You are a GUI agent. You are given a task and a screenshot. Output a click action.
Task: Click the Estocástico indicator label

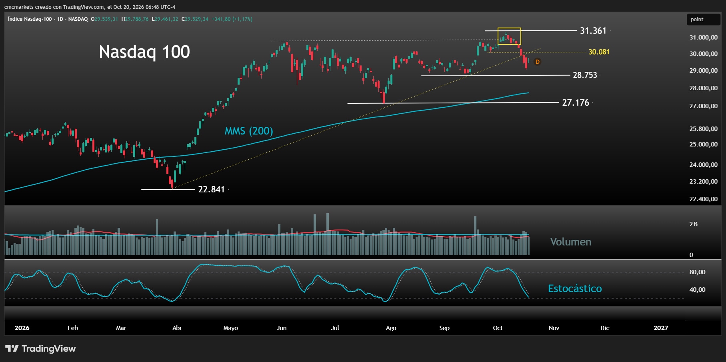(x=575, y=289)
